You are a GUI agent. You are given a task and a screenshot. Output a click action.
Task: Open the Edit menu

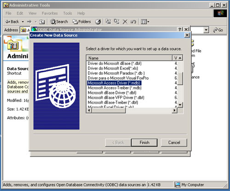pos(20,13)
